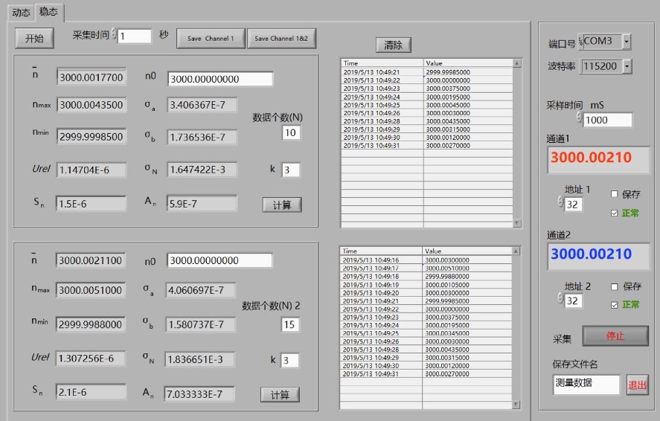Click the upper table scroll-up arrow
This screenshot has height=421, width=660.
pos(517,63)
